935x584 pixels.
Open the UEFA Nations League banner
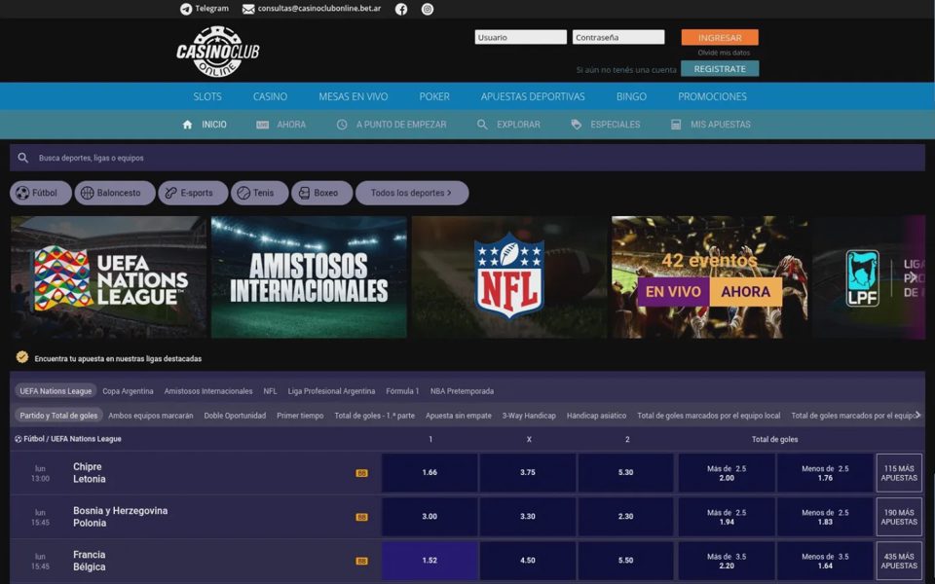pyautogui.click(x=108, y=277)
